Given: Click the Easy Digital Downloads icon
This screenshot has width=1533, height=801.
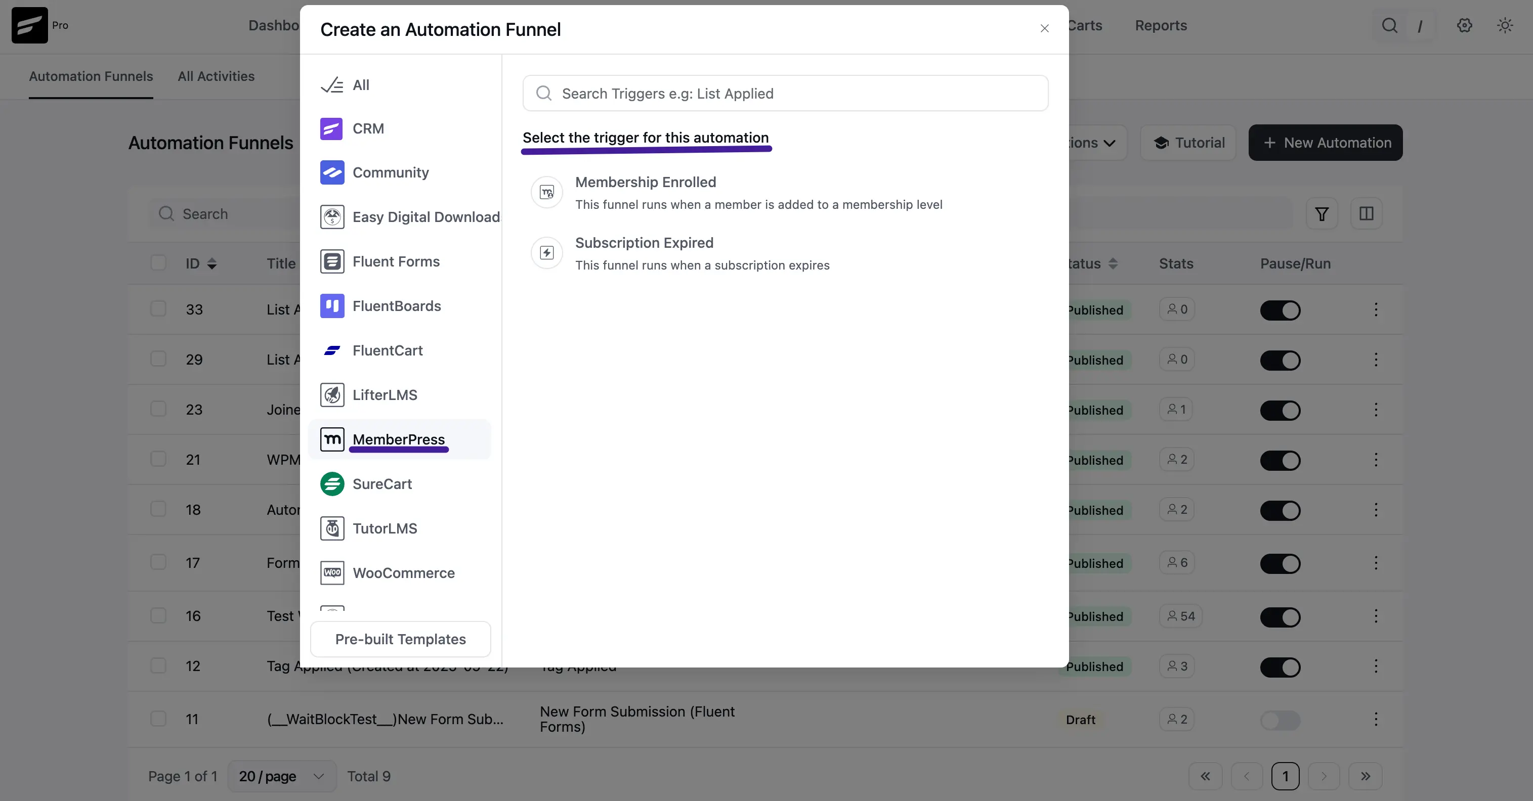Looking at the screenshot, I should point(332,217).
